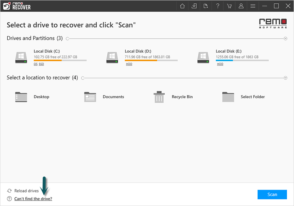The height and width of the screenshot is (206, 294).
Task: Click the Remo Recover logo
Action: coord(17,6)
